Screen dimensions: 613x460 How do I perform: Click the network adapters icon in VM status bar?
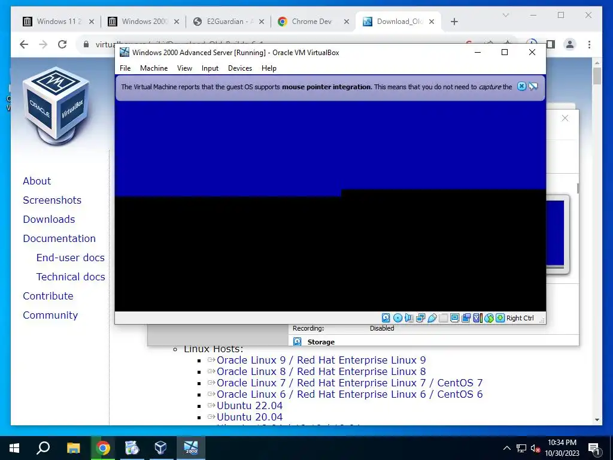[420, 318]
